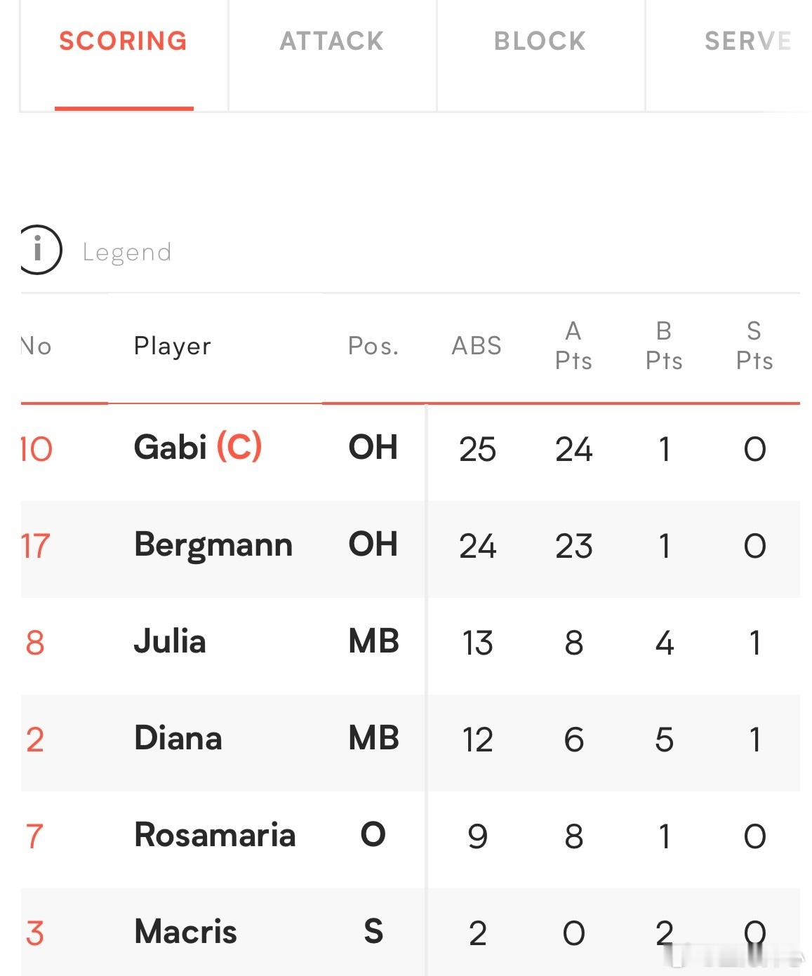Image resolution: width=812 pixels, height=976 pixels.
Task: Click the Legend label text
Action: [x=127, y=252]
